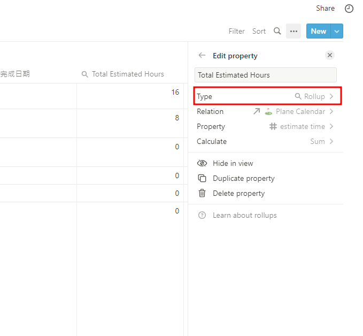Open search with magnifier icon
Screen dimensions: 363x336
(277, 31)
